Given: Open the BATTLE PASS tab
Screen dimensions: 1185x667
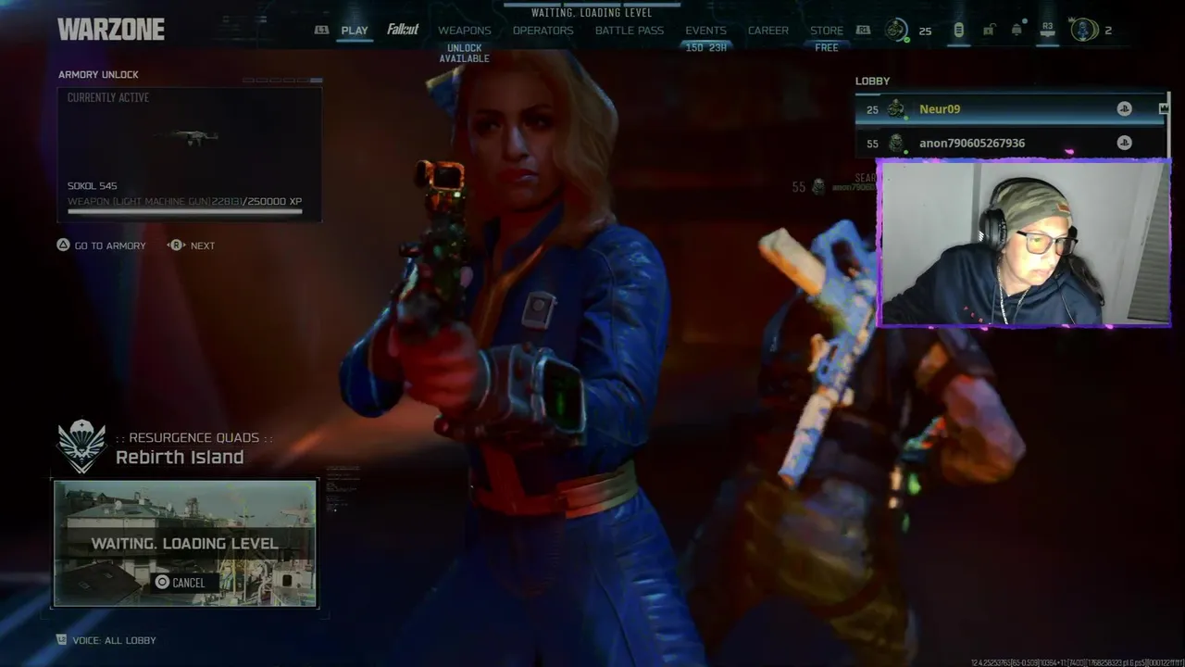Looking at the screenshot, I should [x=630, y=31].
